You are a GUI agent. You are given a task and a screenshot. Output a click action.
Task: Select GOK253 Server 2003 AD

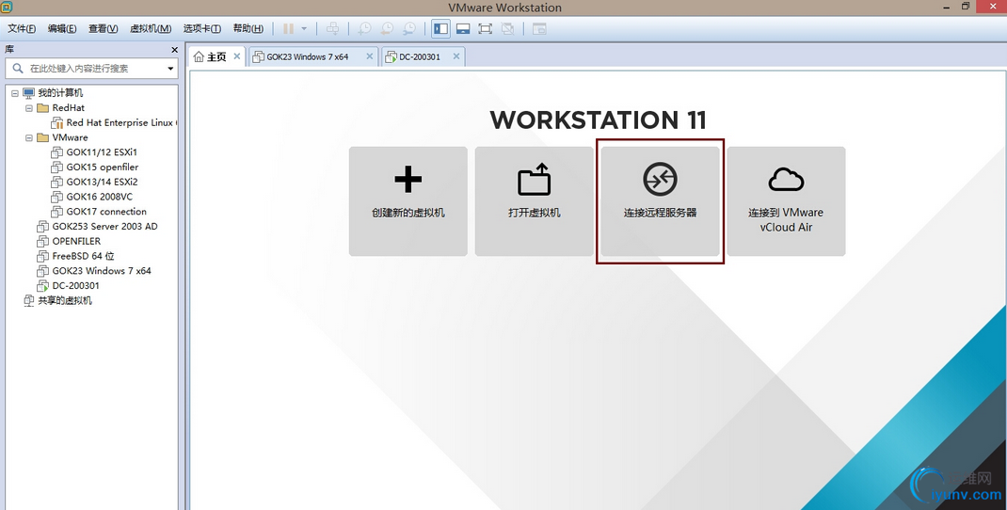(x=104, y=226)
